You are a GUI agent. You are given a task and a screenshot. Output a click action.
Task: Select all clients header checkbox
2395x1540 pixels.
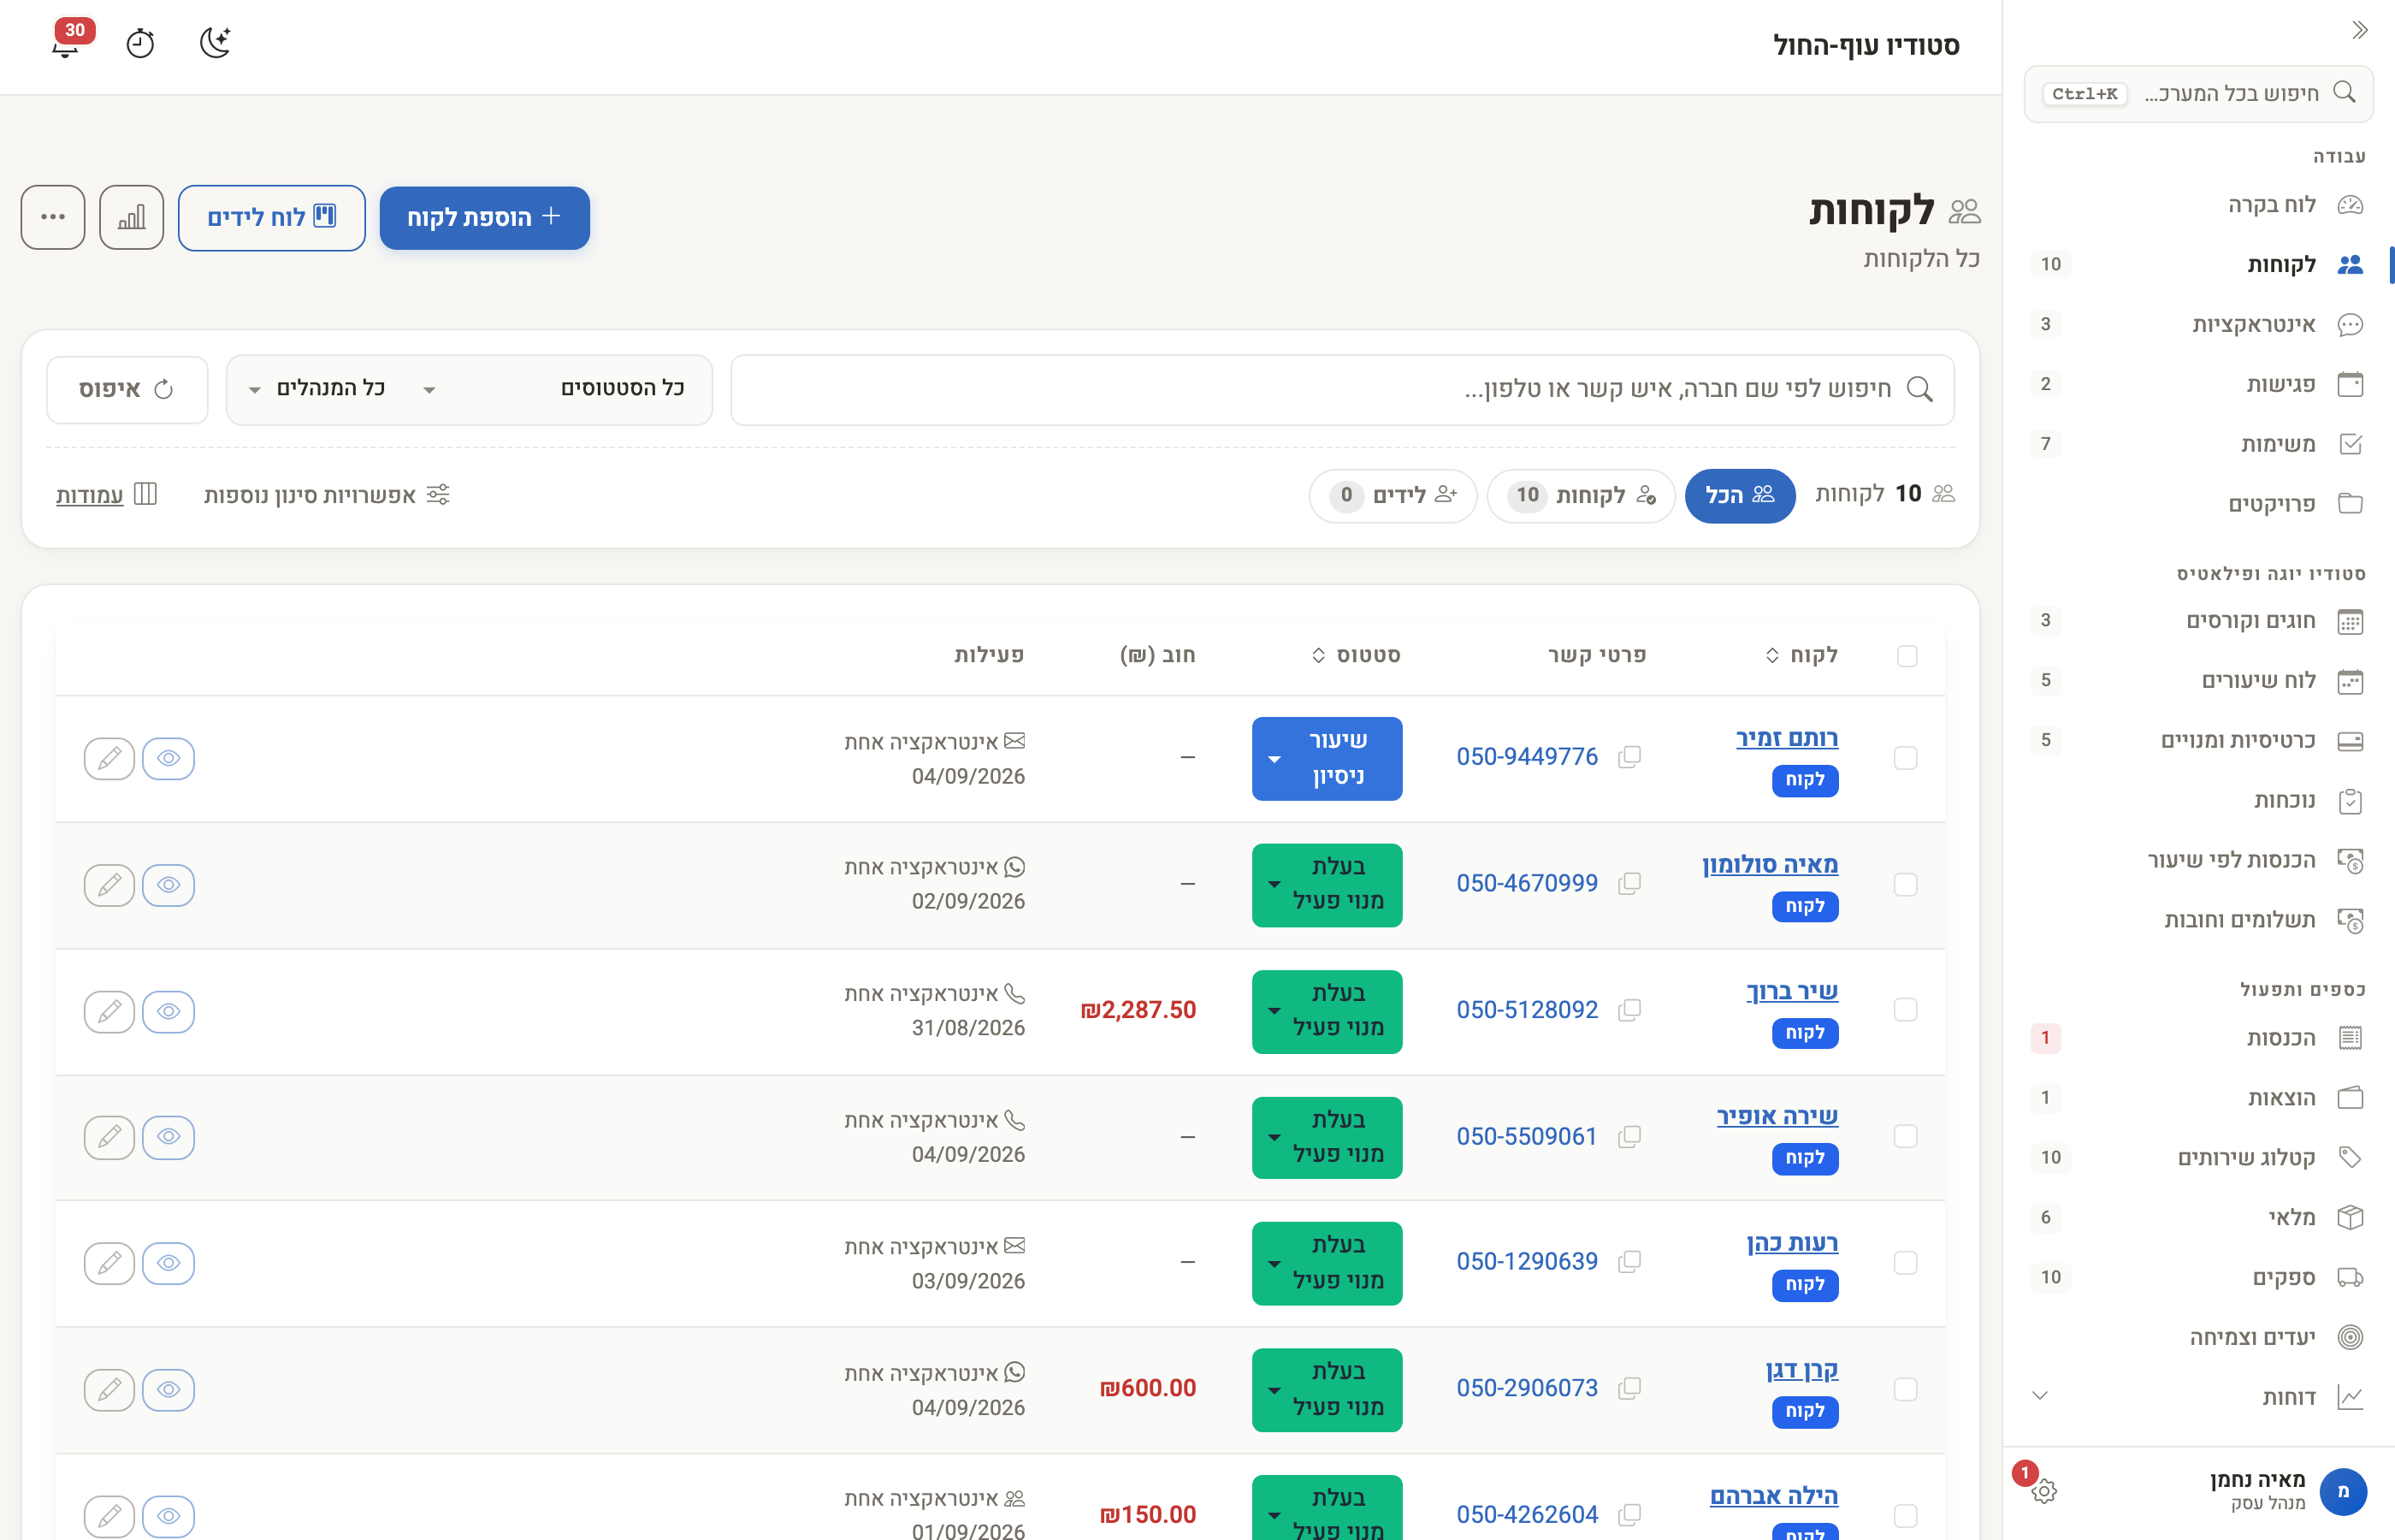point(1907,656)
